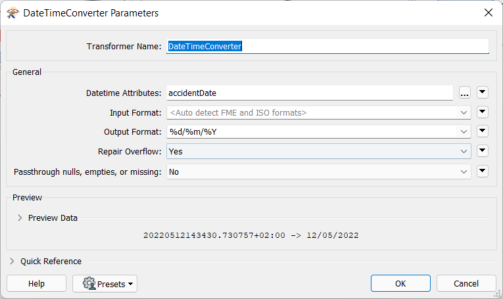Click the ellipsis button beside Datetime Attributes
Viewport: 503px width, 299px height.
pos(464,93)
